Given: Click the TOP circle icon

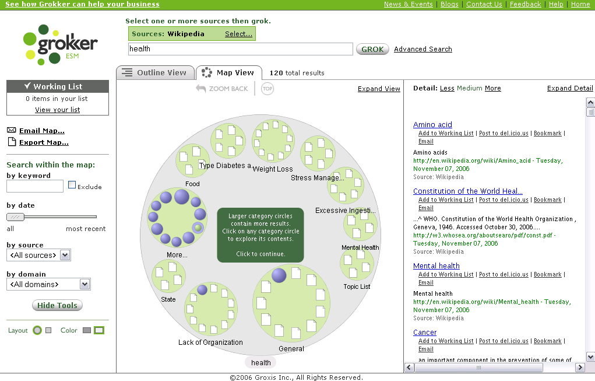Looking at the screenshot, I should (267, 89).
